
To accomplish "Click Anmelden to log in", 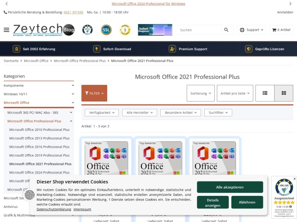I will pyautogui.click(x=285, y=12).
